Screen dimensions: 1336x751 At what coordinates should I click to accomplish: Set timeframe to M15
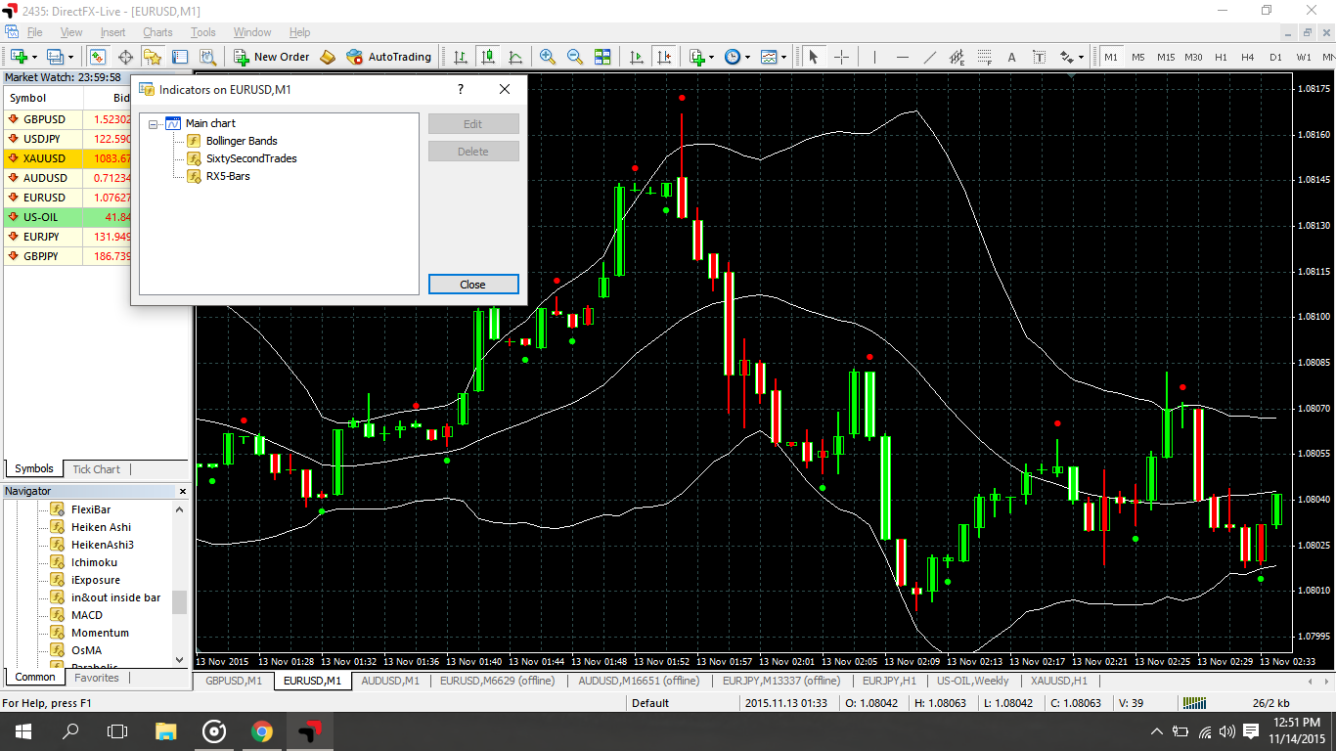tap(1166, 57)
